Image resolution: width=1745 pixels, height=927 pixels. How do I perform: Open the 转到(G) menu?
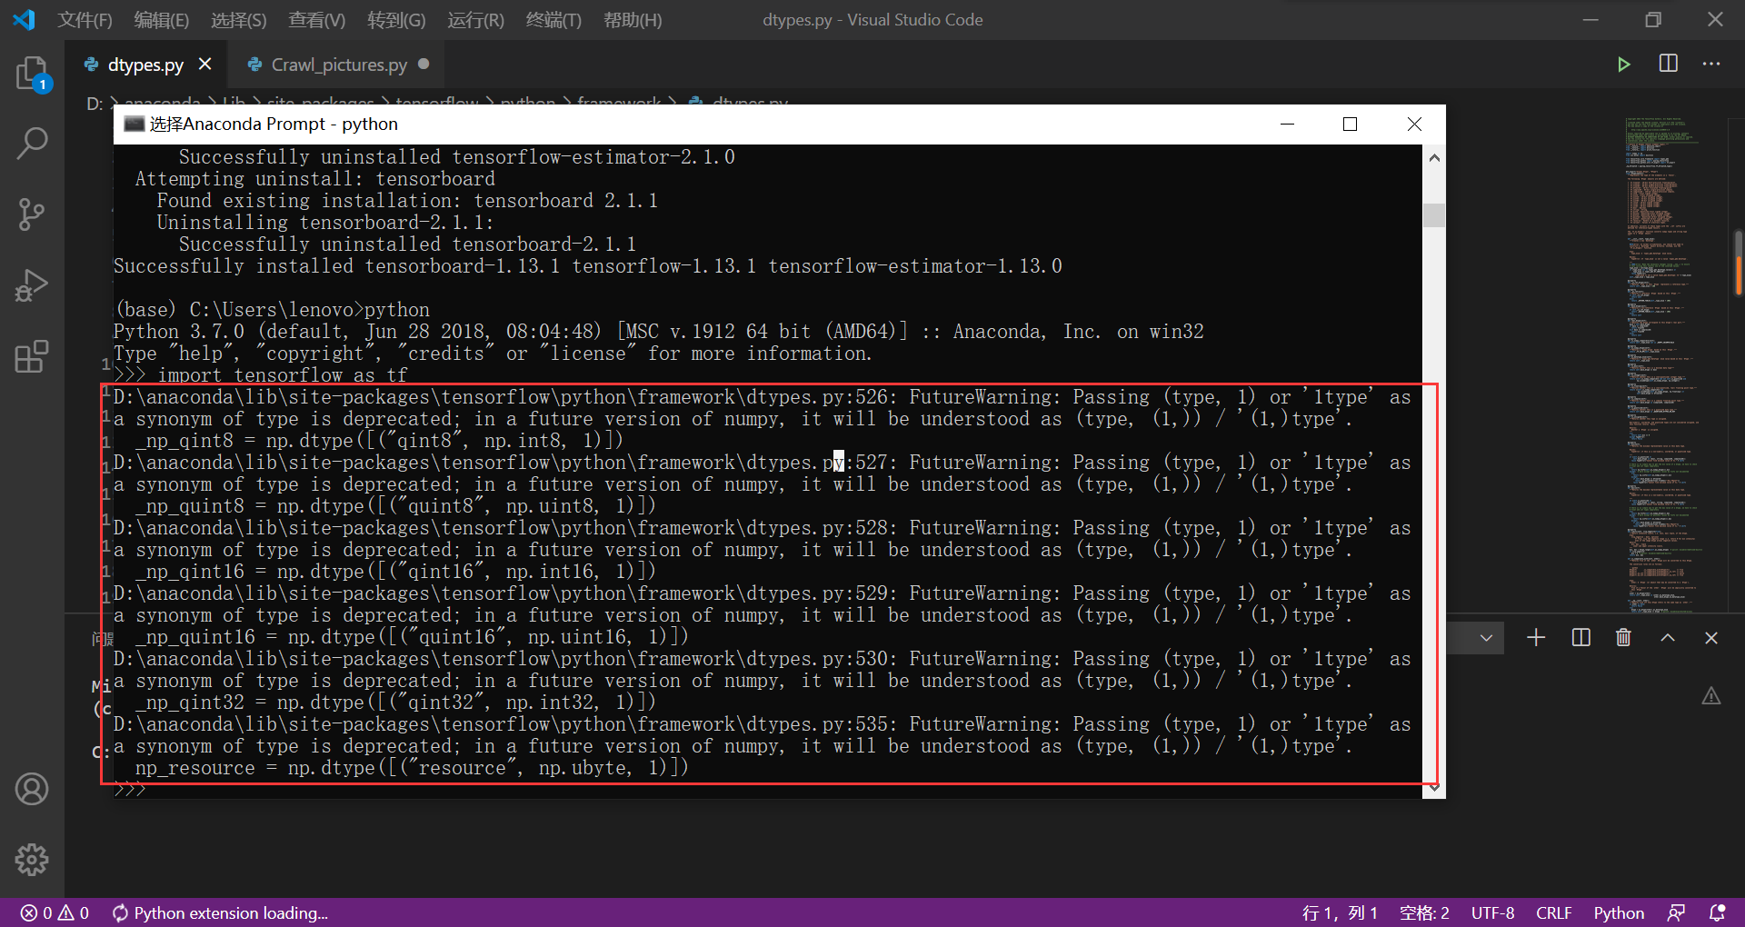[x=396, y=20]
